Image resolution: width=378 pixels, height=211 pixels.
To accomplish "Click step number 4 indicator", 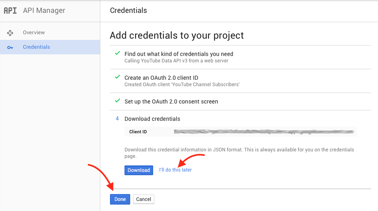I will (117, 118).
